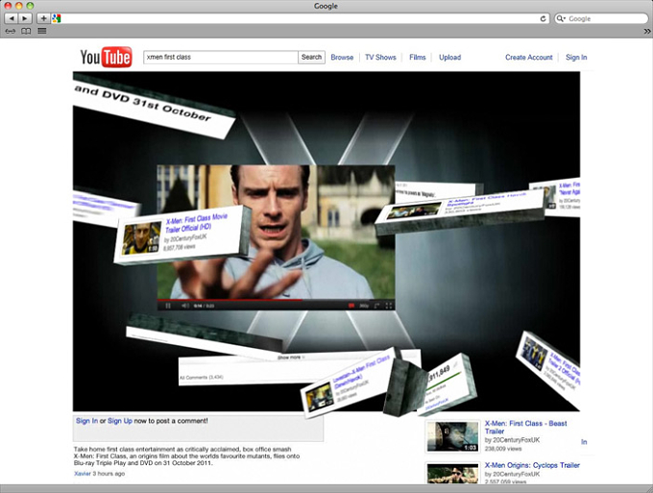The image size is (653, 493).
Task: Click Sign In in comment box
Action: 86,421
